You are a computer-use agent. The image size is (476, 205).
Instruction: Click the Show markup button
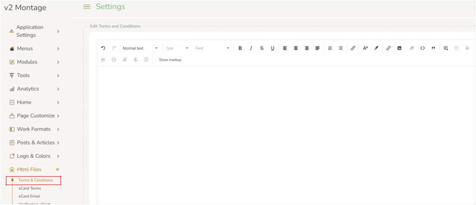coord(170,60)
